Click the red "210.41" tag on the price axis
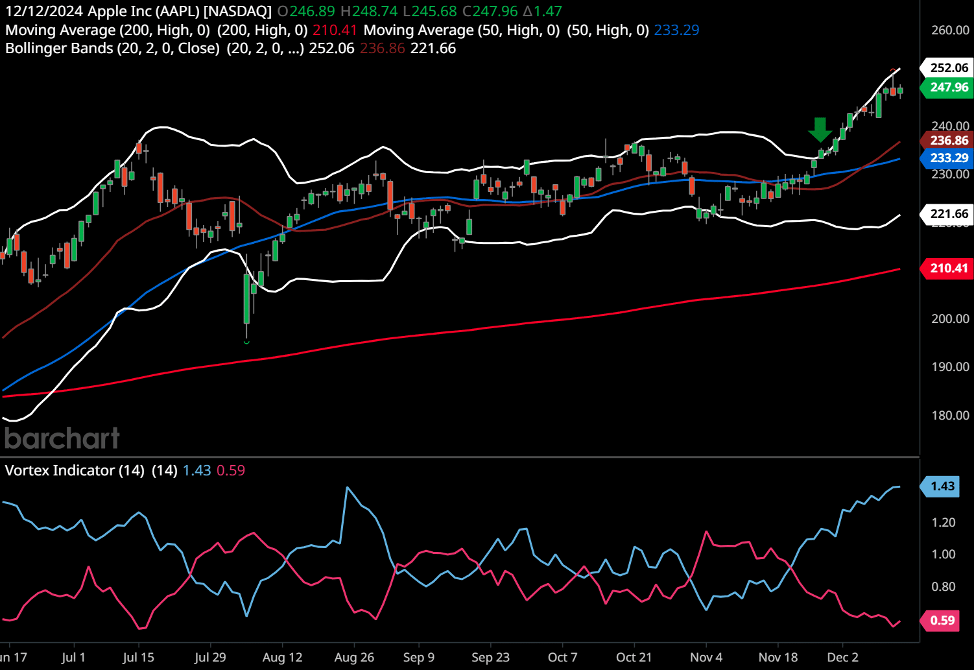Viewport: 974px width, 670px height. [948, 268]
